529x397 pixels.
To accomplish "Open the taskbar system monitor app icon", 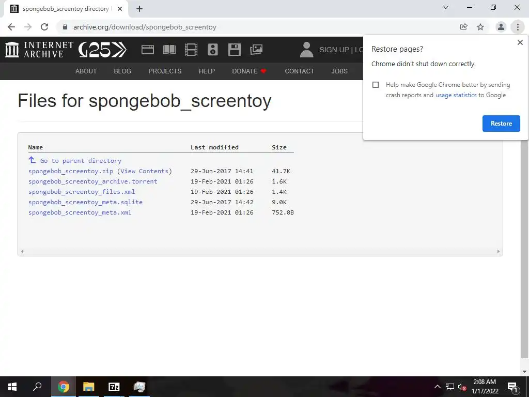I will click(x=139, y=387).
